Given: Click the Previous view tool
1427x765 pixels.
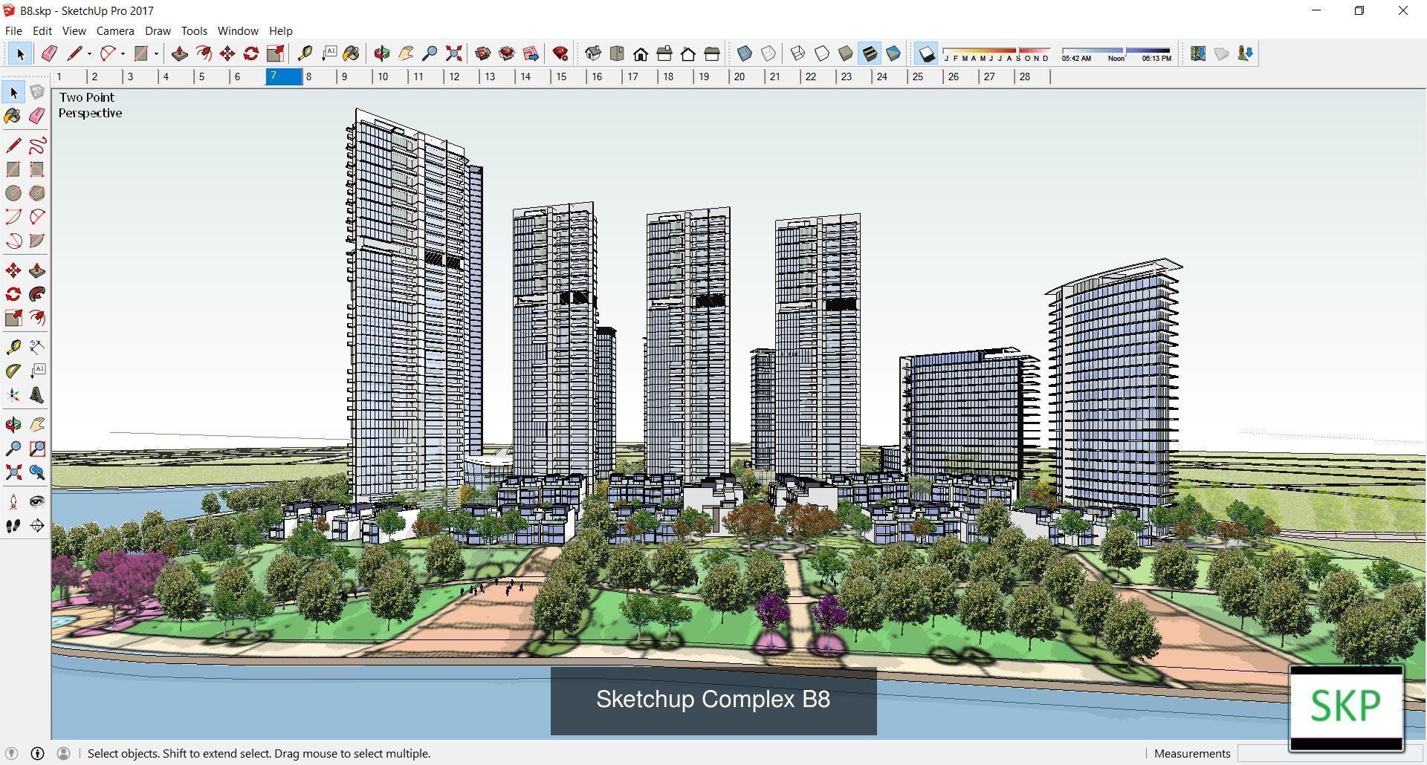Looking at the screenshot, I should pos(37,472).
